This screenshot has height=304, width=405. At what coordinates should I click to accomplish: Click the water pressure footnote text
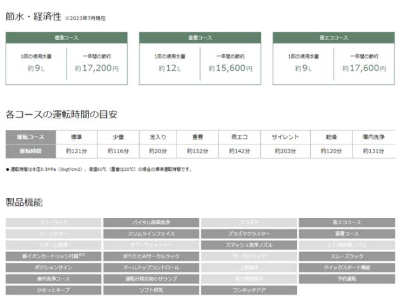(99, 170)
